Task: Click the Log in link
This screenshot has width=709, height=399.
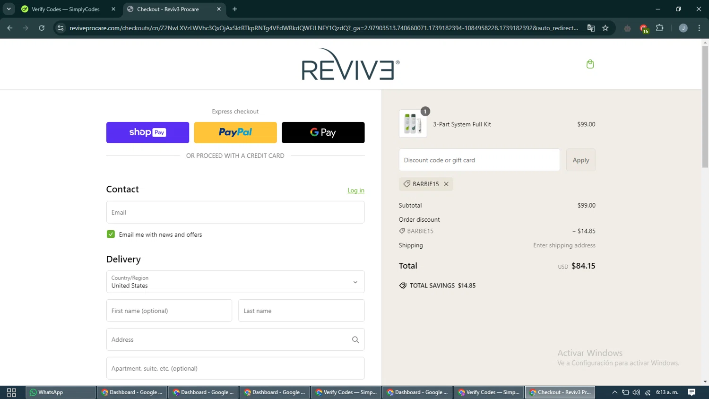Action: pos(356,191)
